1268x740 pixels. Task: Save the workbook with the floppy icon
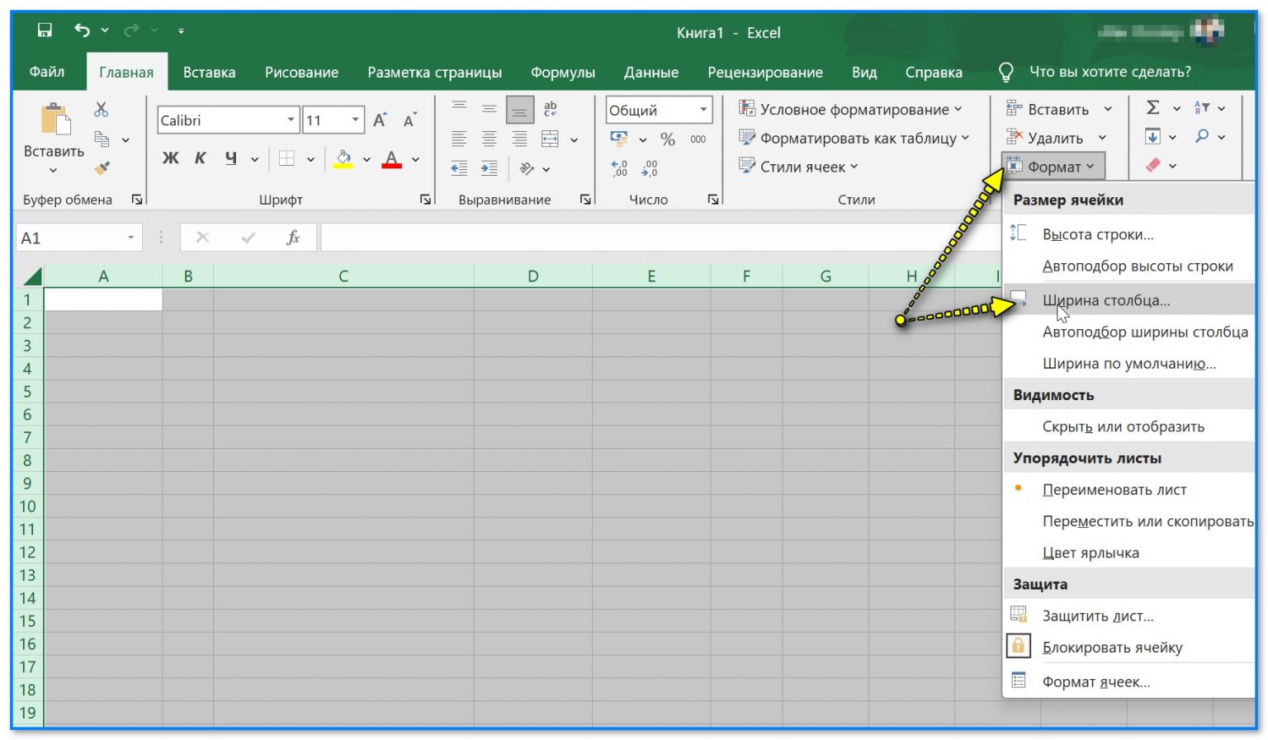[x=45, y=31]
